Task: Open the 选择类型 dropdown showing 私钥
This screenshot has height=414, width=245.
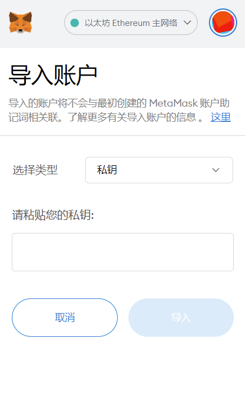Action: click(159, 170)
